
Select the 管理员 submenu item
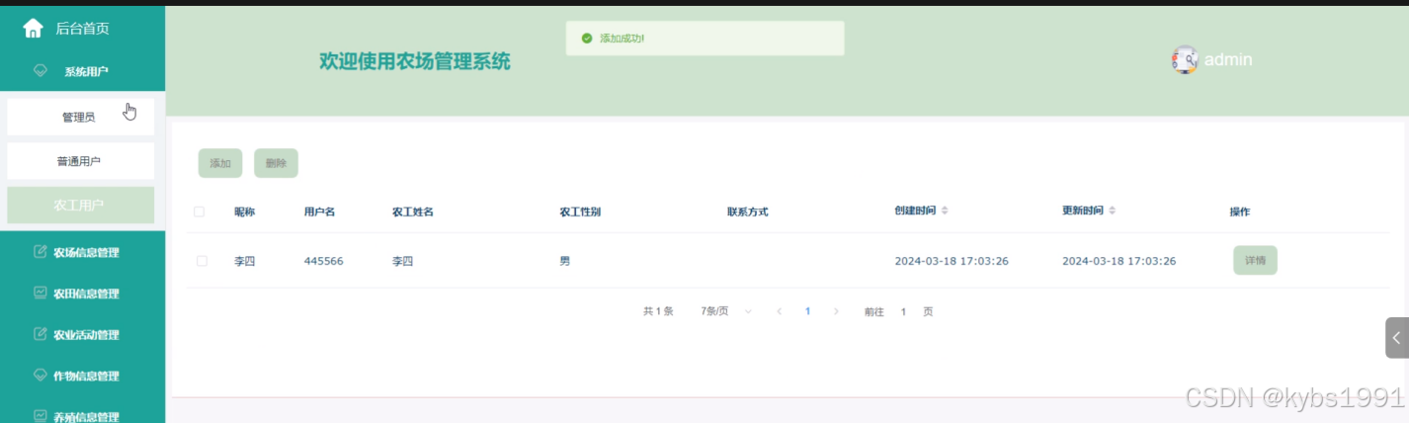tap(80, 117)
